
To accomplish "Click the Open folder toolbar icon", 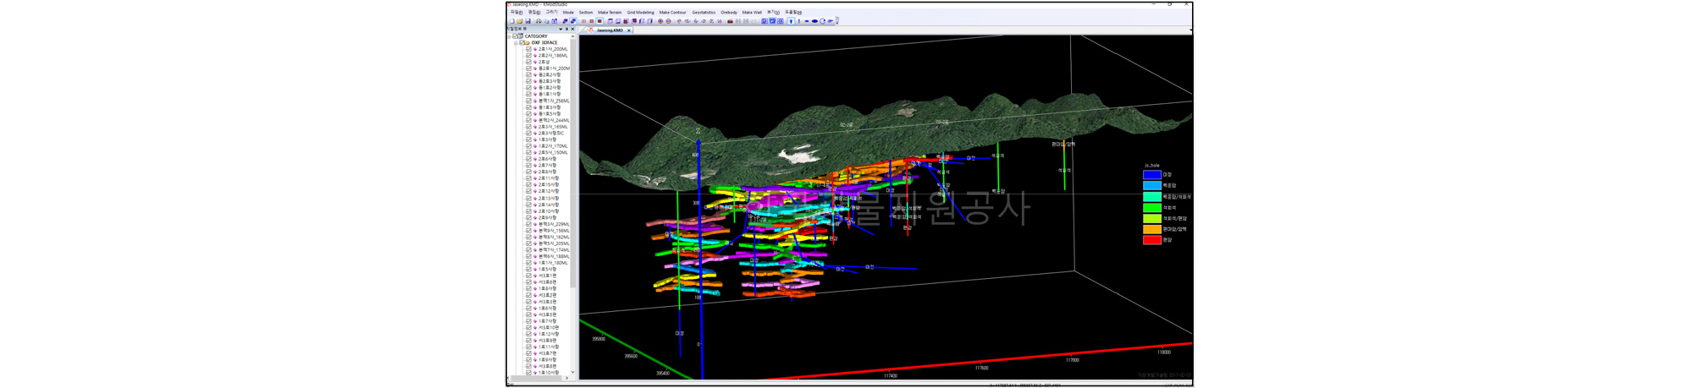I will [x=520, y=21].
